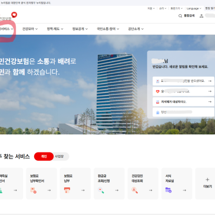Click the 보험료 납부 payment icon
This screenshot has width=215, height=215.
pos(67,190)
